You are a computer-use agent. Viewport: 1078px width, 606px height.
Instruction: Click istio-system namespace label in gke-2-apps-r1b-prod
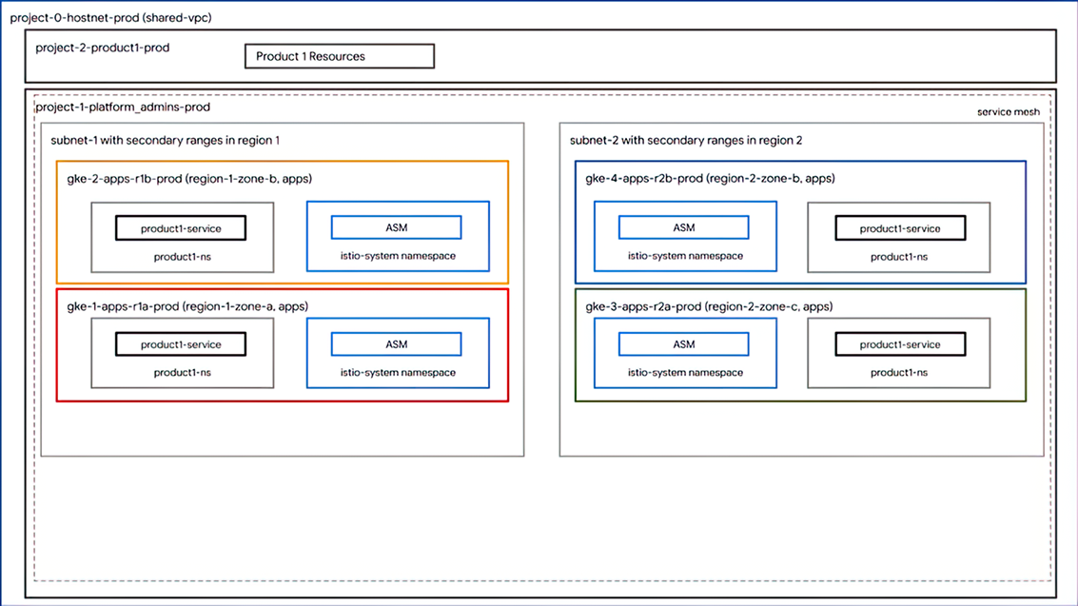pyautogui.click(x=398, y=256)
